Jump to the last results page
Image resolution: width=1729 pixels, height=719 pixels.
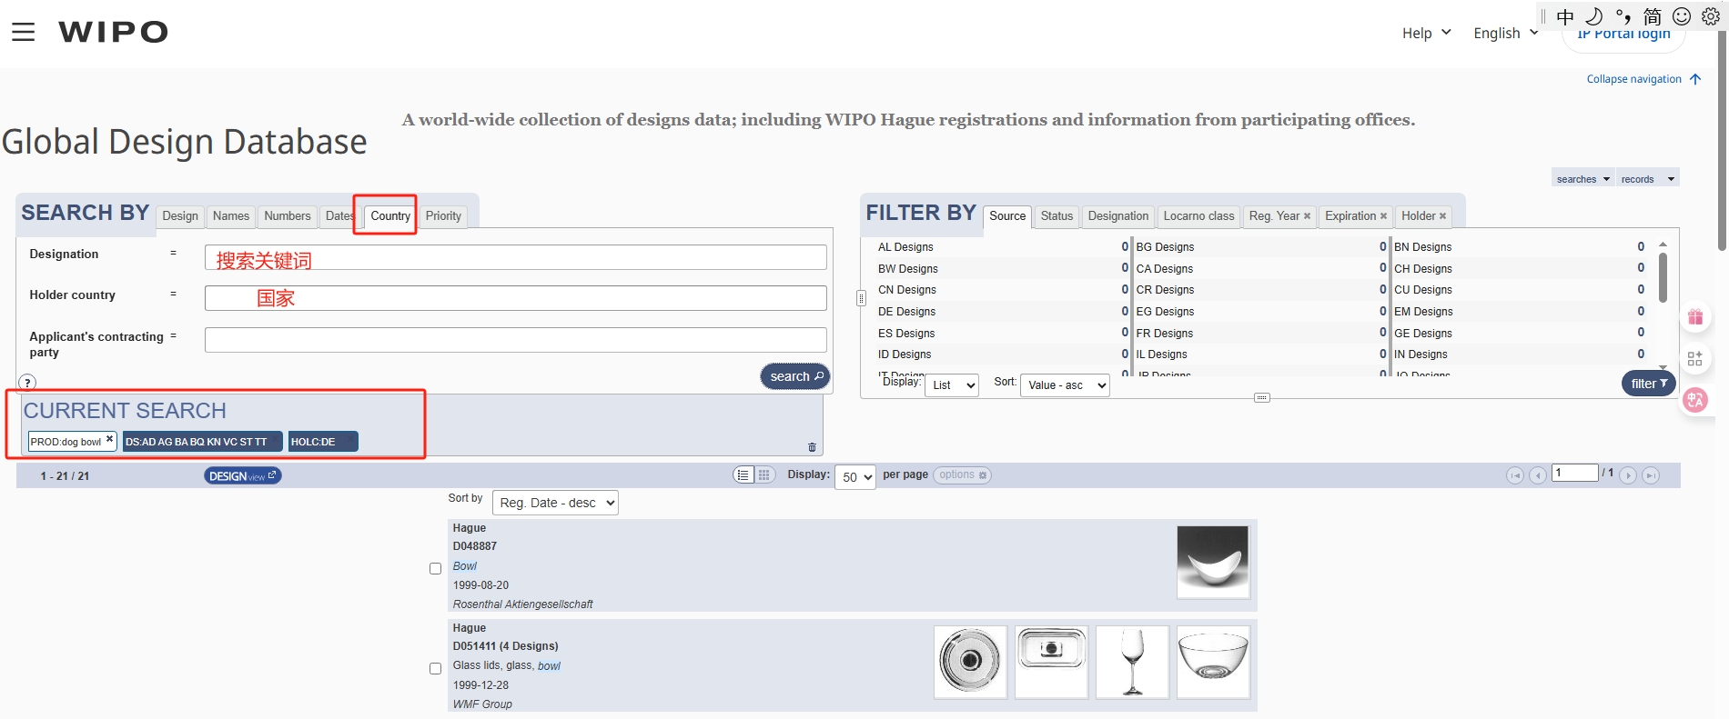(x=1651, y=475)
